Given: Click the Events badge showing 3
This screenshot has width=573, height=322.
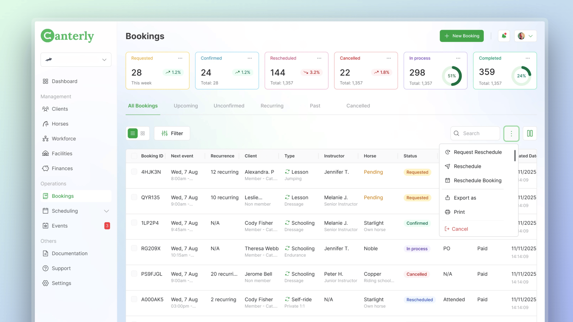Looking at the screenshot, I should [x=107, y=226].
